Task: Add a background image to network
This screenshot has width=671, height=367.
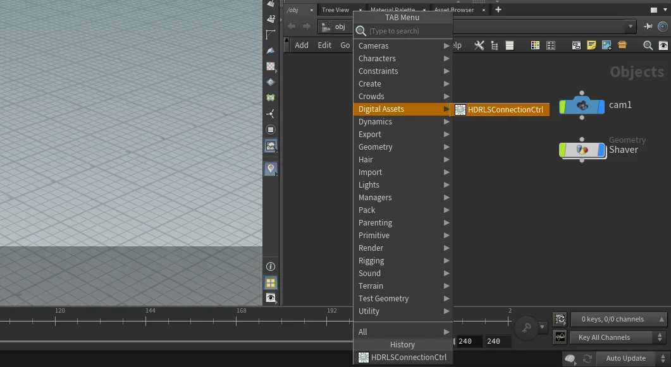Action: (607, 45)
